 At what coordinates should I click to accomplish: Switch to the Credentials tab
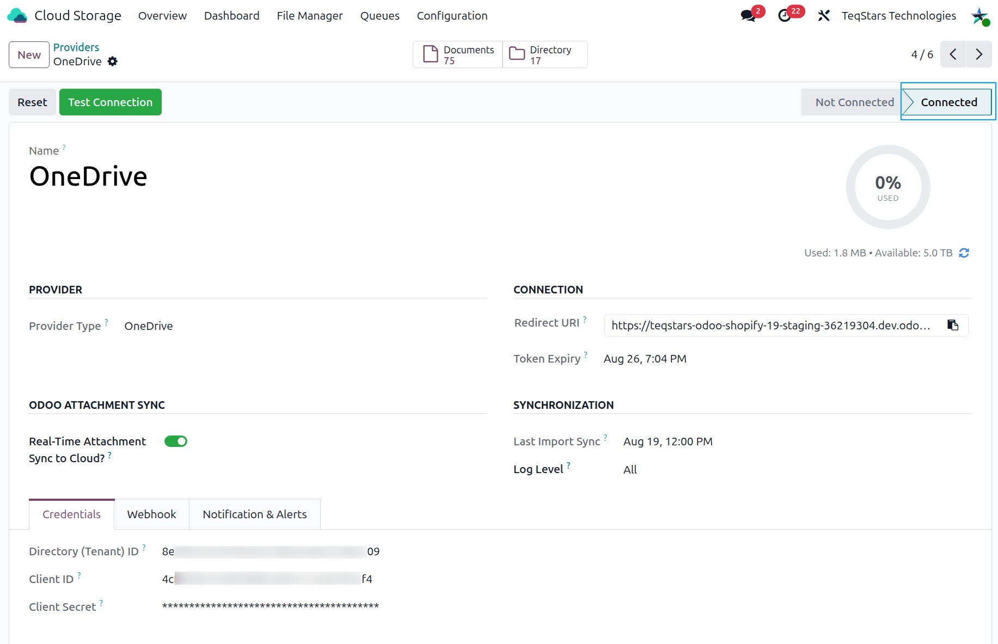(72, 514)
